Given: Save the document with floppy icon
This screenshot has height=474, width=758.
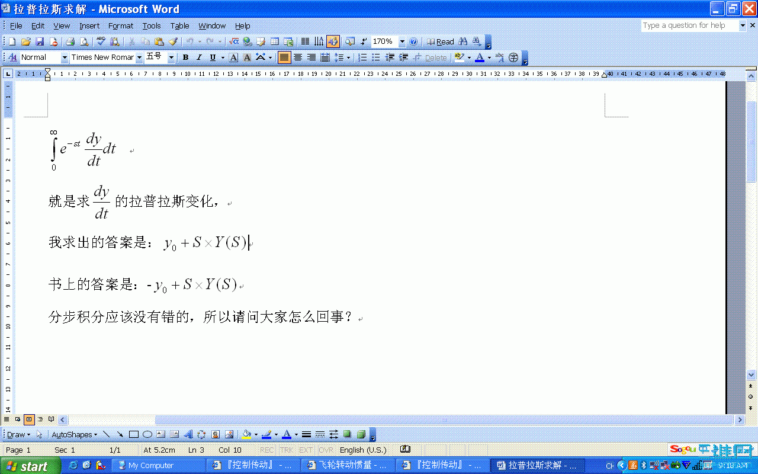Looking at the screenshot, I should click(x=40, y=41).
